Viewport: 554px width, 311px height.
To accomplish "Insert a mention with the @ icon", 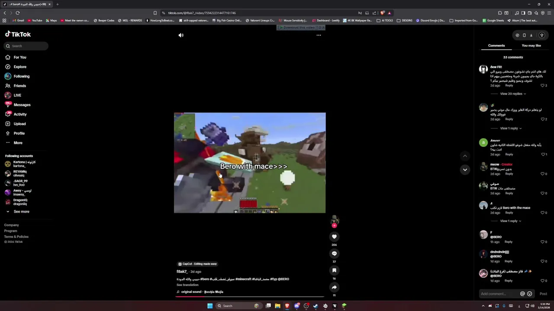I will pos(522,294).
